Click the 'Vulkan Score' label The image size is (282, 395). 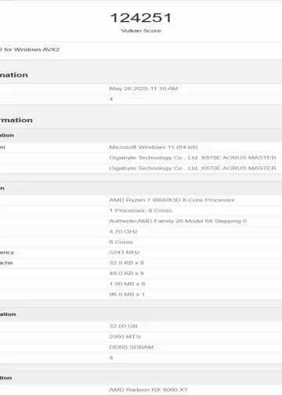pyautogui.click(x=141, y=31)
